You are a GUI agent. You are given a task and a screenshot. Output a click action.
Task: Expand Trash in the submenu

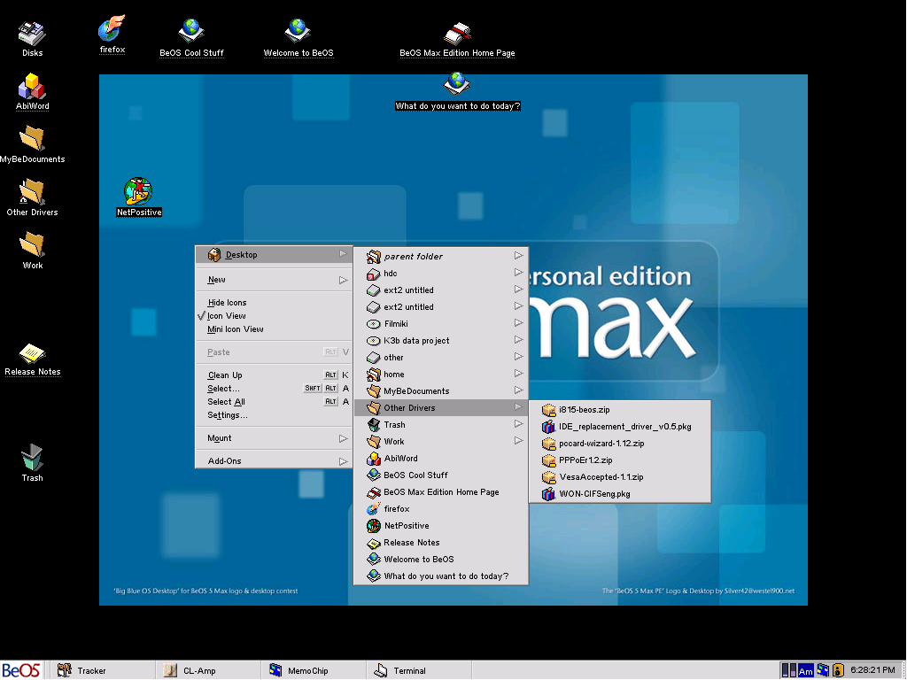441,424
